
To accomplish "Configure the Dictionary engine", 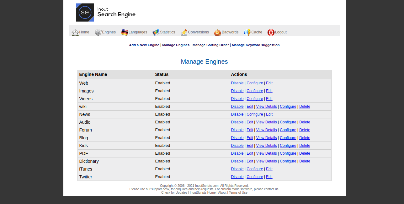I will tap(288, 161).
